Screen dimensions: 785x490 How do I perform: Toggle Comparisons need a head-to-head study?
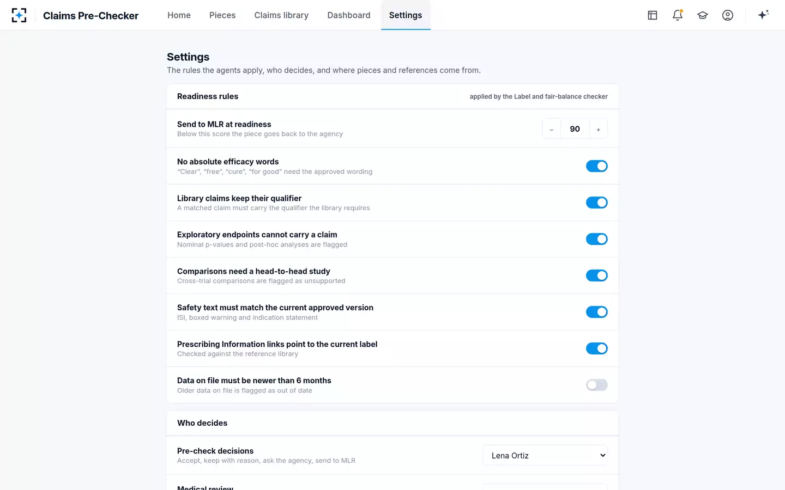pos(597,275)
